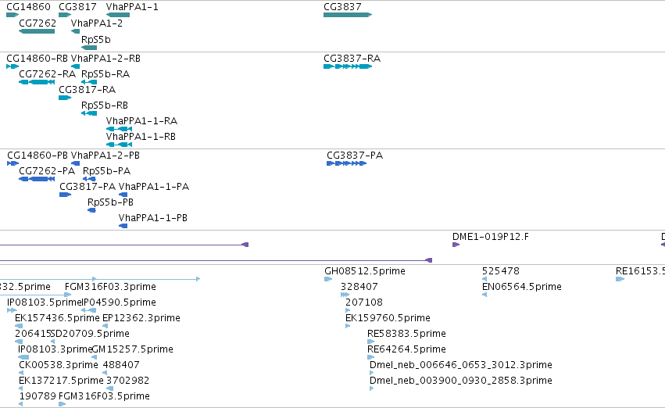
Task: Click the VhaPPA1-2 gene label
Action: coord(97,23)
